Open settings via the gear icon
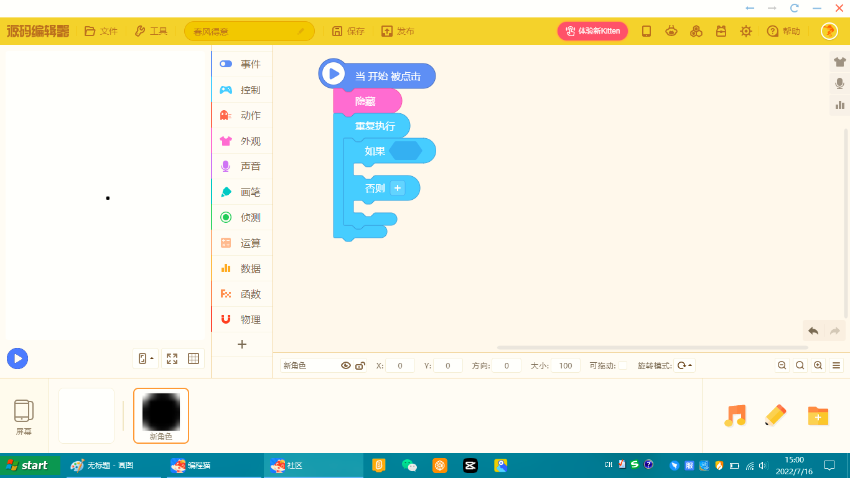The image size is (850, 478). pyautogui.click(x=746, y=31)
